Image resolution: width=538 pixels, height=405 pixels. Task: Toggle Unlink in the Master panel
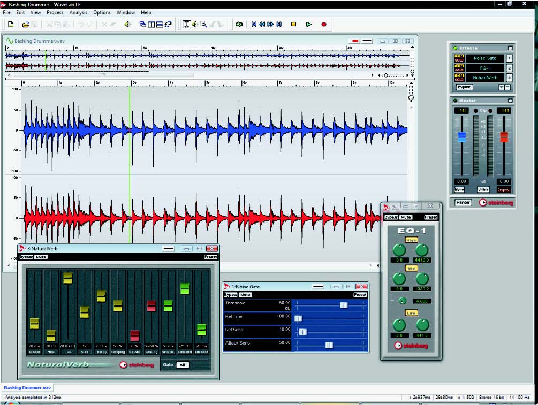483,189
